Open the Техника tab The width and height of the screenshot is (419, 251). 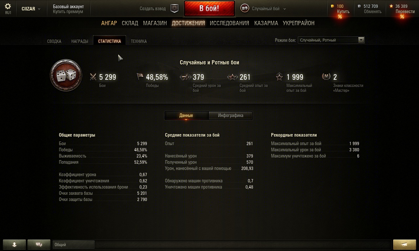click(x=139, y=41)
